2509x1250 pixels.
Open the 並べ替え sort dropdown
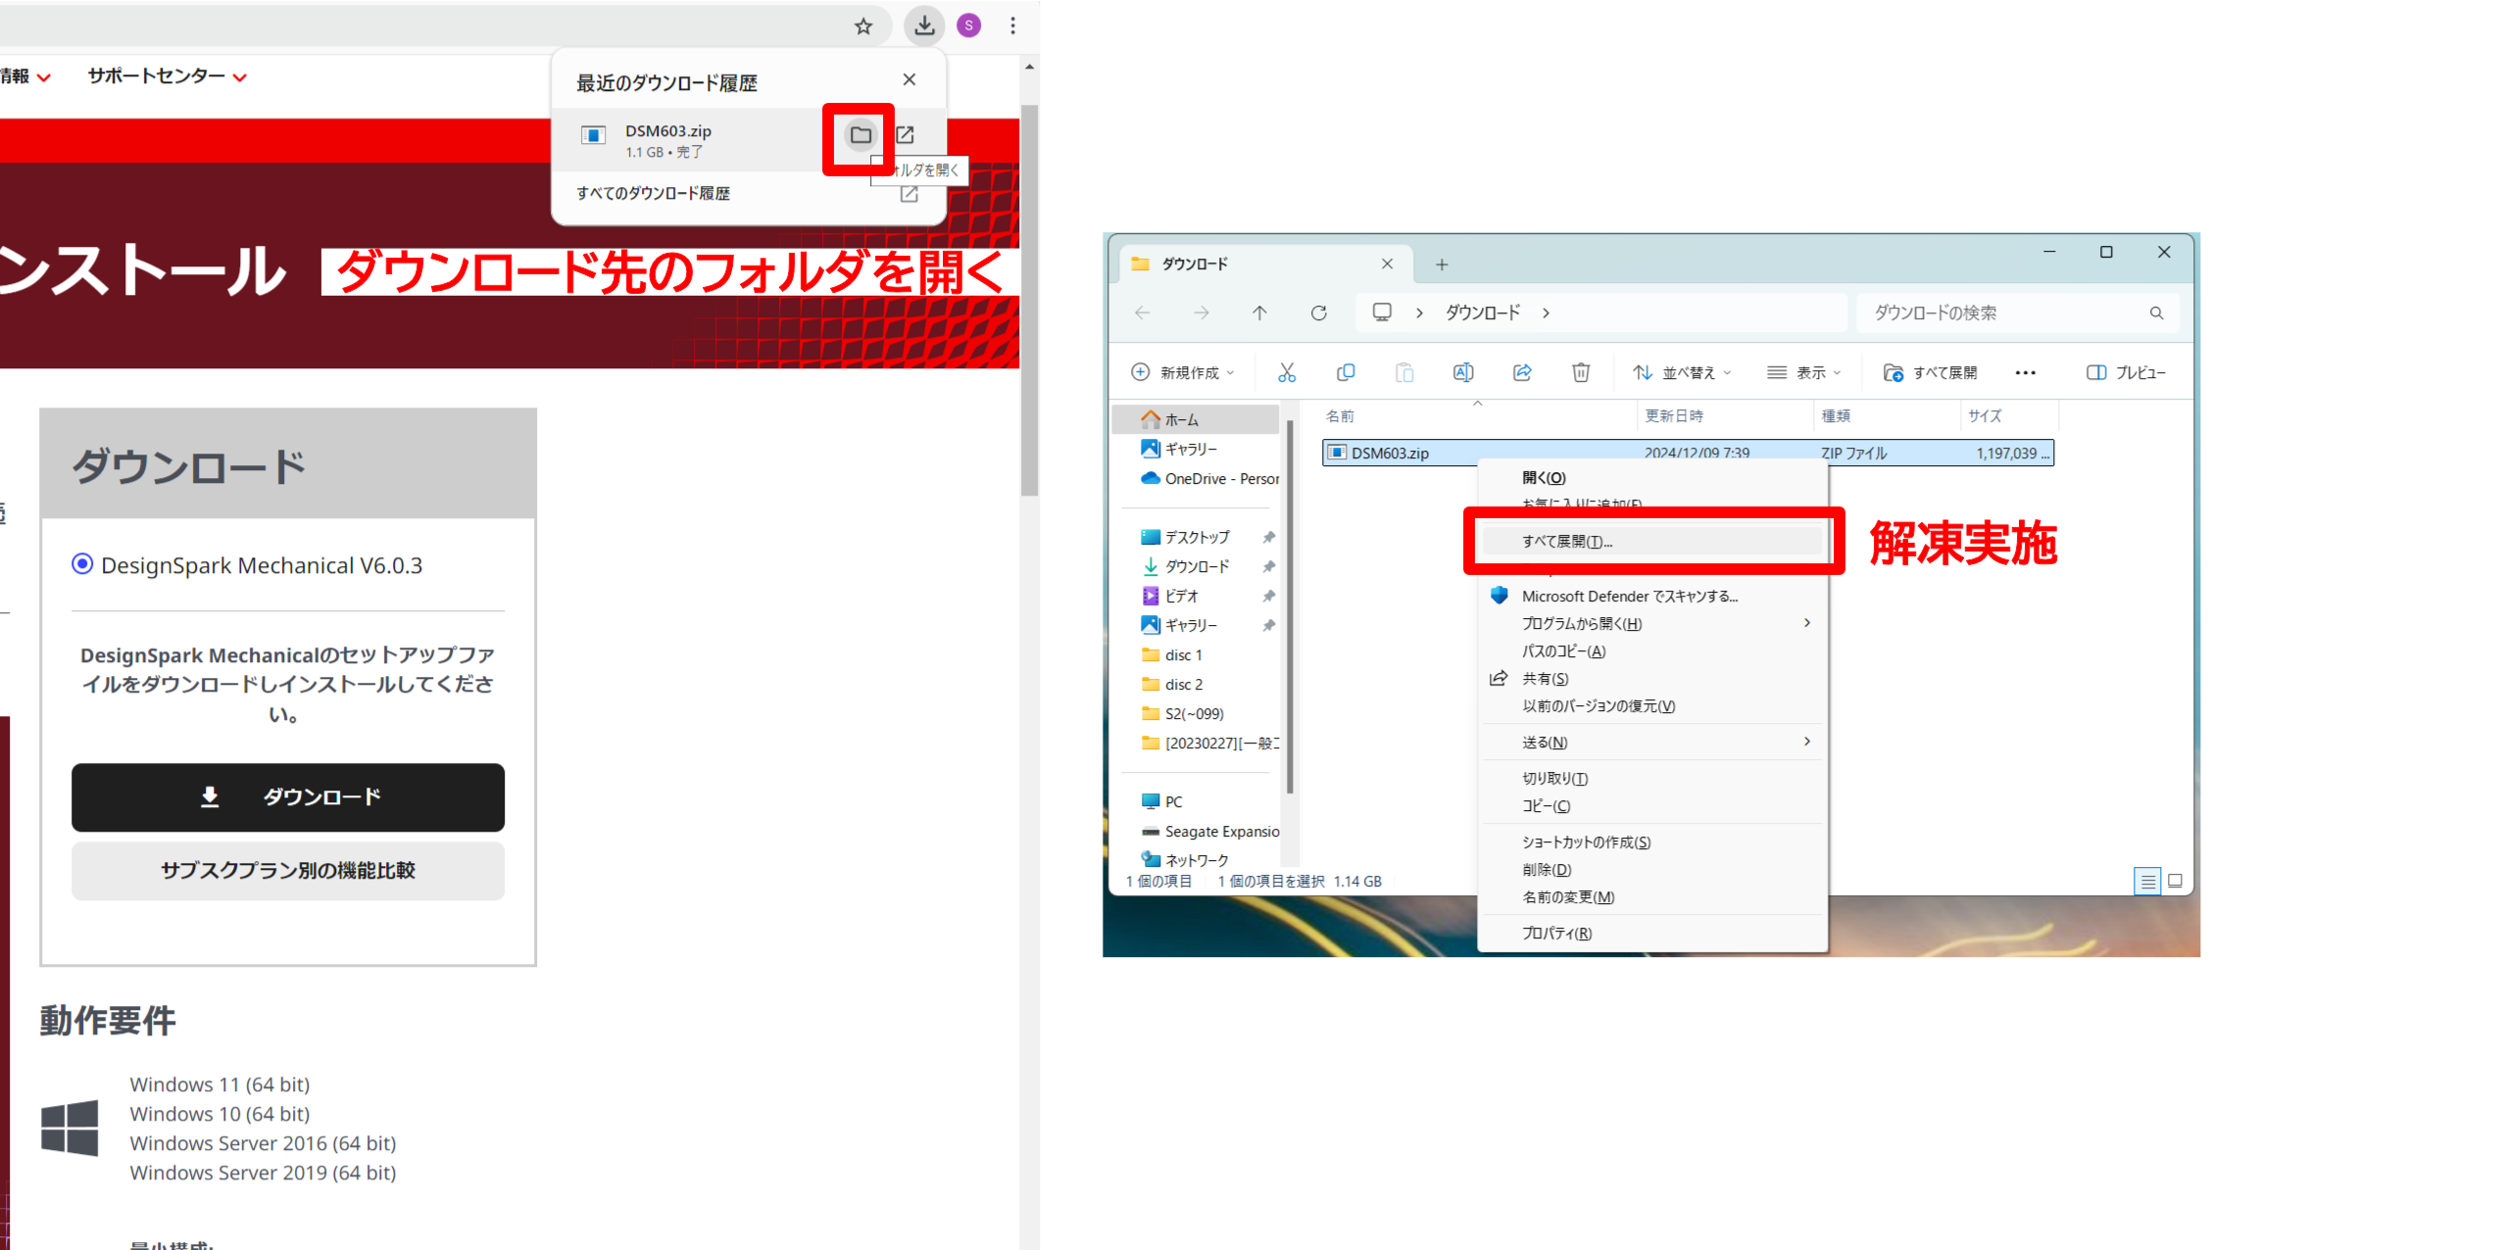click(x=1682, y=372)
